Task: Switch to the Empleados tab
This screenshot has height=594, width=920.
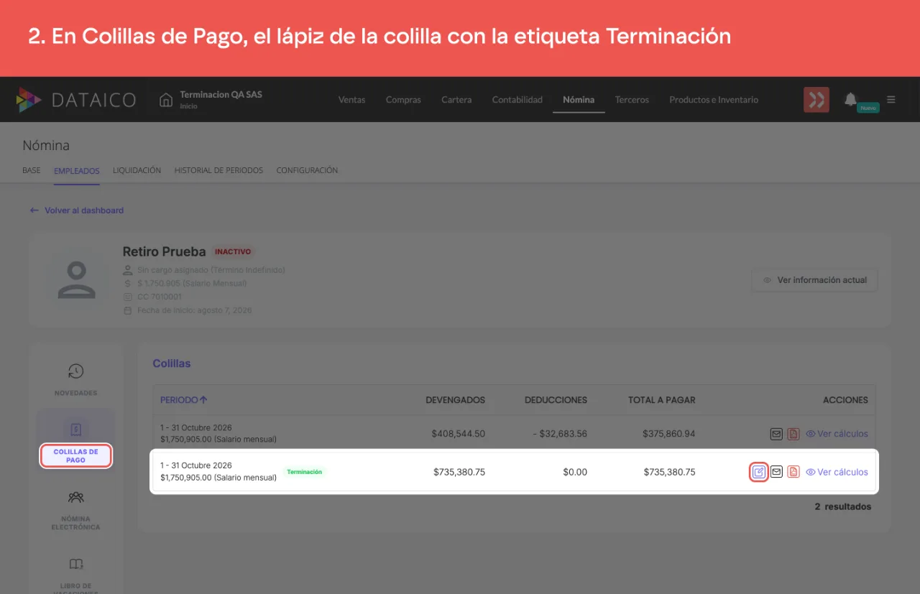Action: [77, 170]
